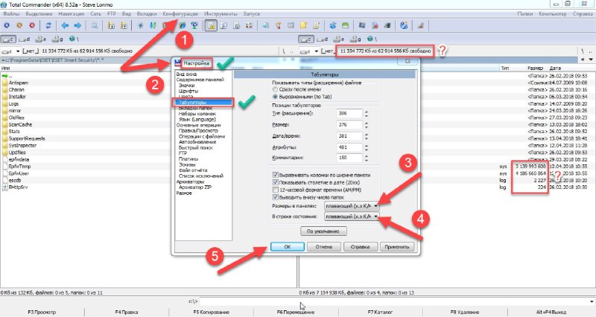
Task: Click the globe with arrows toolbar icon
Action: coord(404,25)
